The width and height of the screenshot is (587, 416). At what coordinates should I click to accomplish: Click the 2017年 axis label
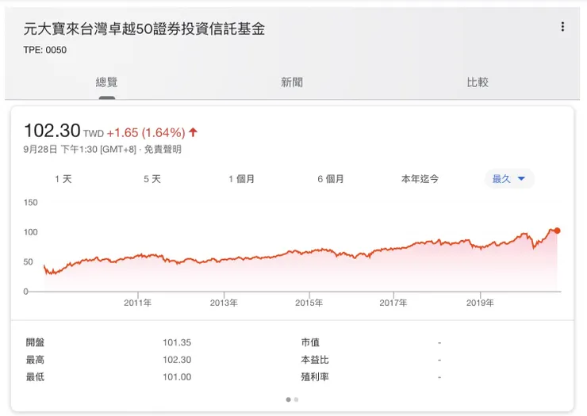(x=393, y=303)
